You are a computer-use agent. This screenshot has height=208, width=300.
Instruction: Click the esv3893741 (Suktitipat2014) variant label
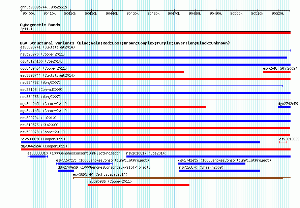(48, 47)
